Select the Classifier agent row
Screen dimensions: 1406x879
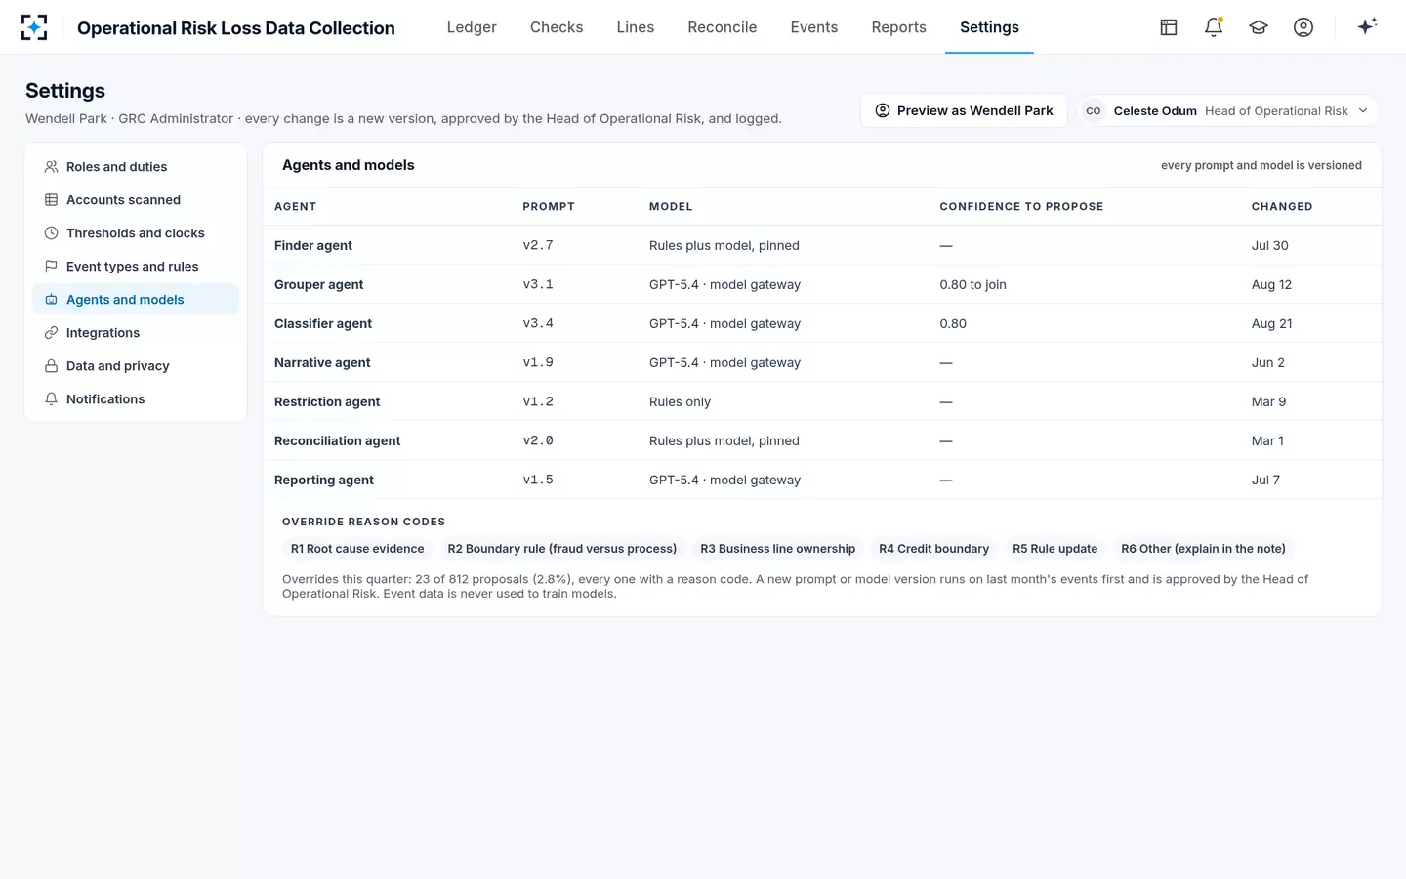822,323
